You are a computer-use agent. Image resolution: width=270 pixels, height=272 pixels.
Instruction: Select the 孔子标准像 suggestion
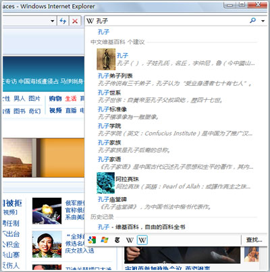point(112,109)
